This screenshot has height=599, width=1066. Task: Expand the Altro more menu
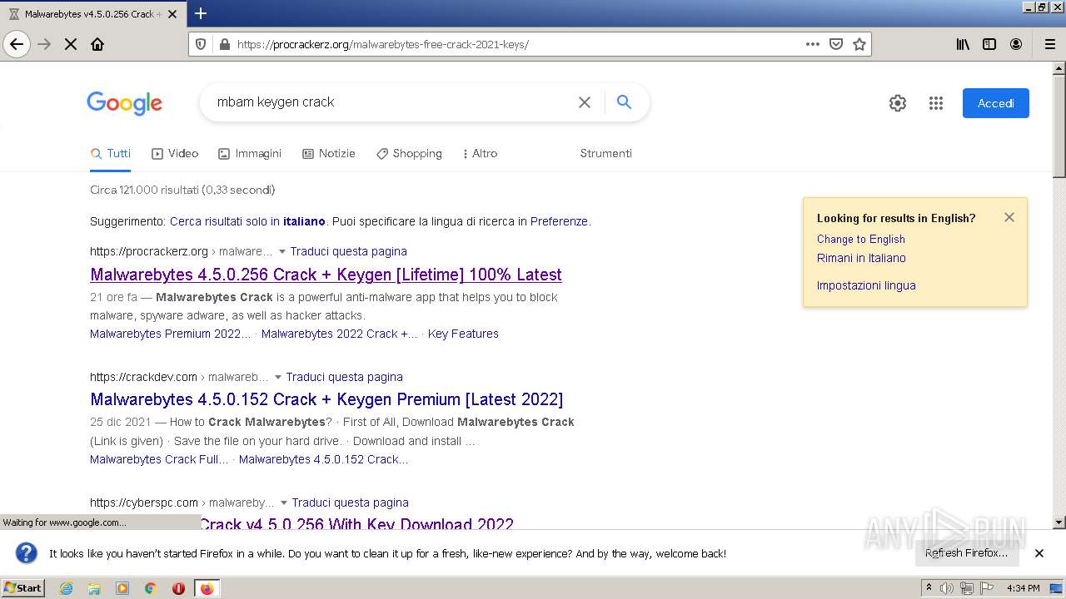pyautogui.click(x=480, y=153)
